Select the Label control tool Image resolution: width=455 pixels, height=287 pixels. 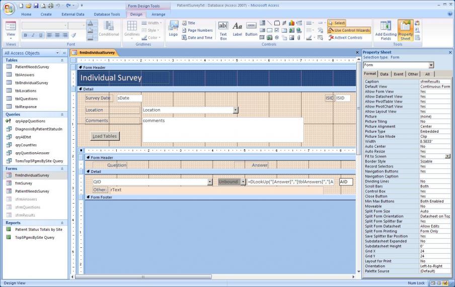coord(237,29)
